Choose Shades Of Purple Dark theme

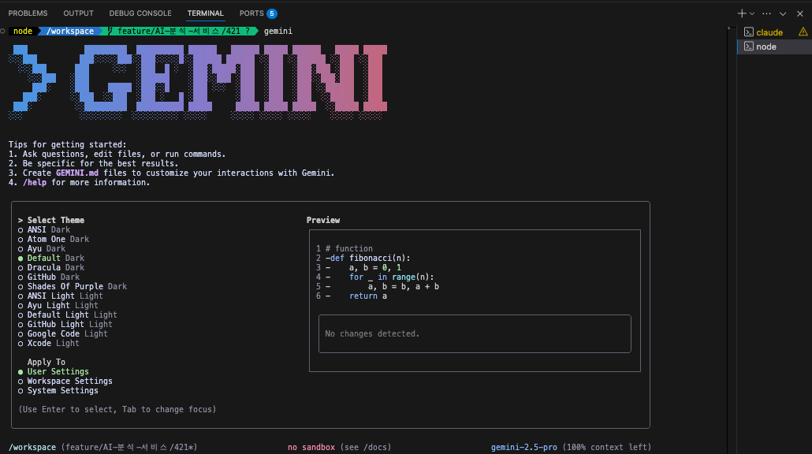(73, 286)
